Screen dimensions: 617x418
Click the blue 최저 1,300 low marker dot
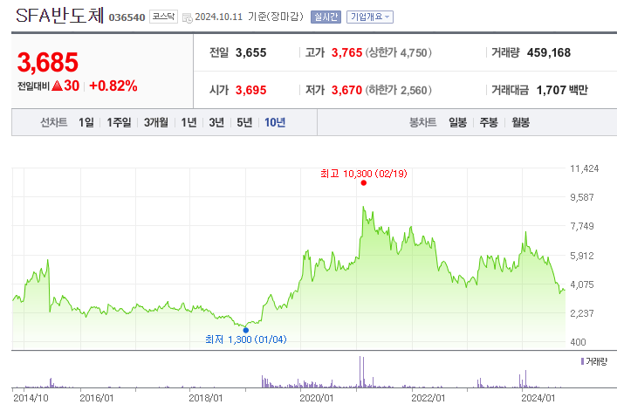tap(246, 330)
